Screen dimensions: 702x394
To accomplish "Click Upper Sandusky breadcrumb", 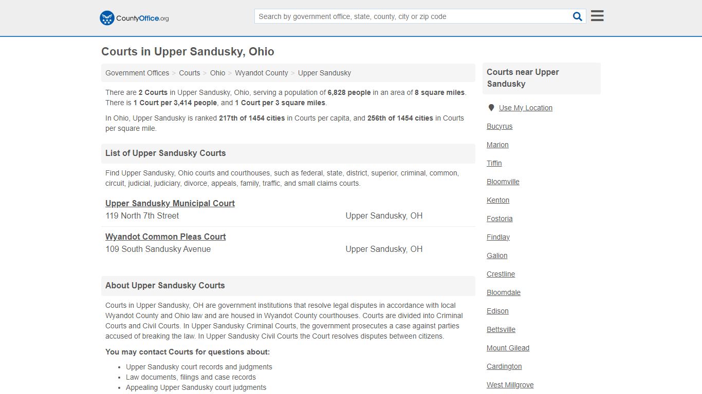I will (x=324, y=73).
